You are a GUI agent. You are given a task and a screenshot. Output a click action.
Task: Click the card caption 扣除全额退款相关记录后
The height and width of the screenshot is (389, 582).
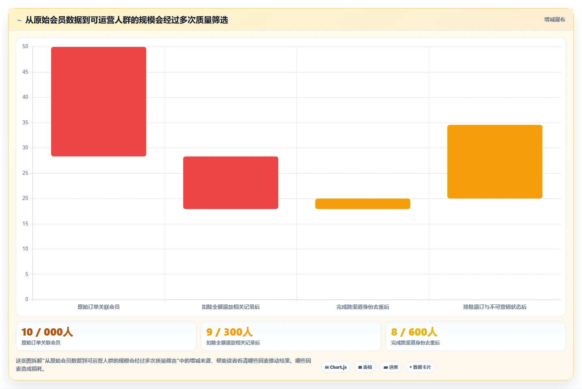(x=233, y=343)
